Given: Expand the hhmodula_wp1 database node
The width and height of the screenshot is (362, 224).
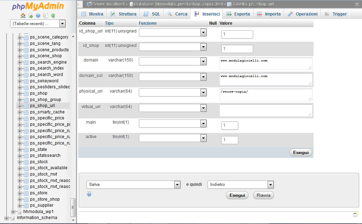Looking at the screenshot, I should (x=13, y=212).
